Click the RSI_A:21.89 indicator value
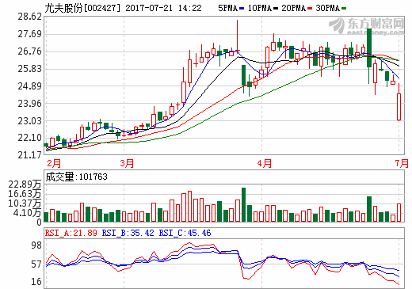Image resolution: width=412 pixels, height=289 pixels. [x=71, y=233]
